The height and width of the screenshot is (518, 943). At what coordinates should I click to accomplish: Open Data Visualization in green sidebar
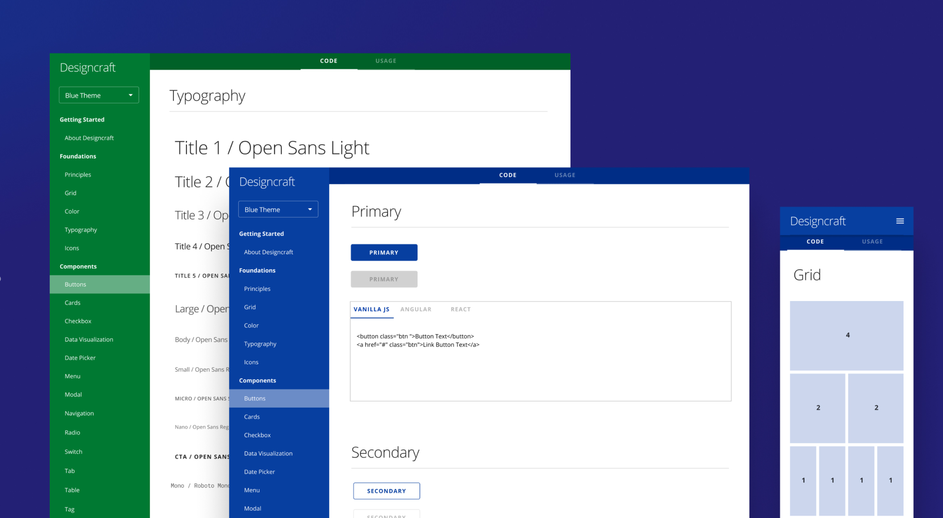89,339
